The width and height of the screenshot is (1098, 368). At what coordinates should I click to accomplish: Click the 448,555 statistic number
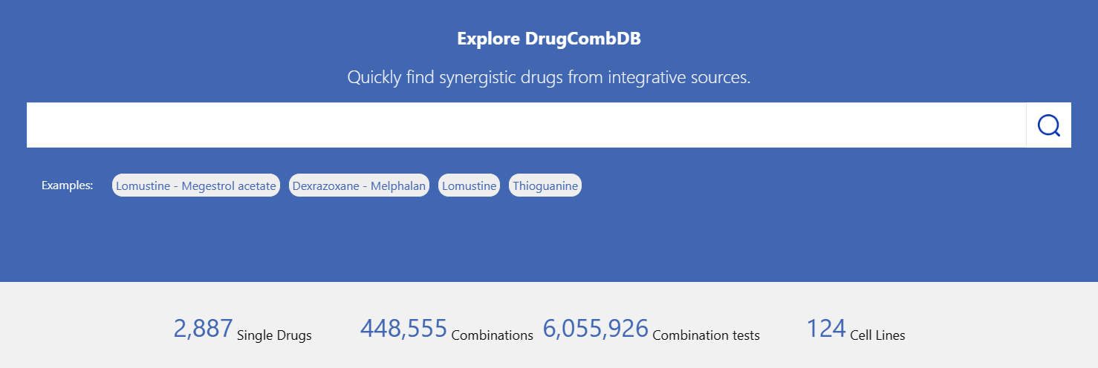[403, 328]
